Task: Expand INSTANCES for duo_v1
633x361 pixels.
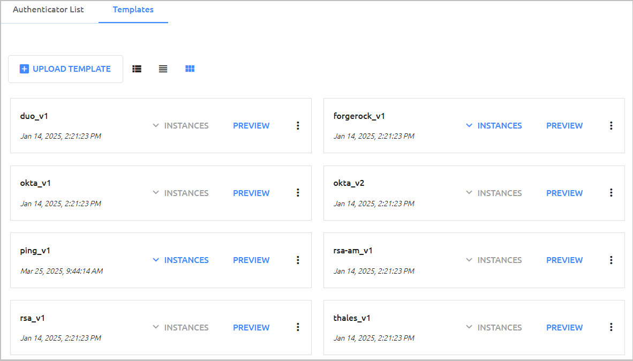Action: click(x=180, y=125)
